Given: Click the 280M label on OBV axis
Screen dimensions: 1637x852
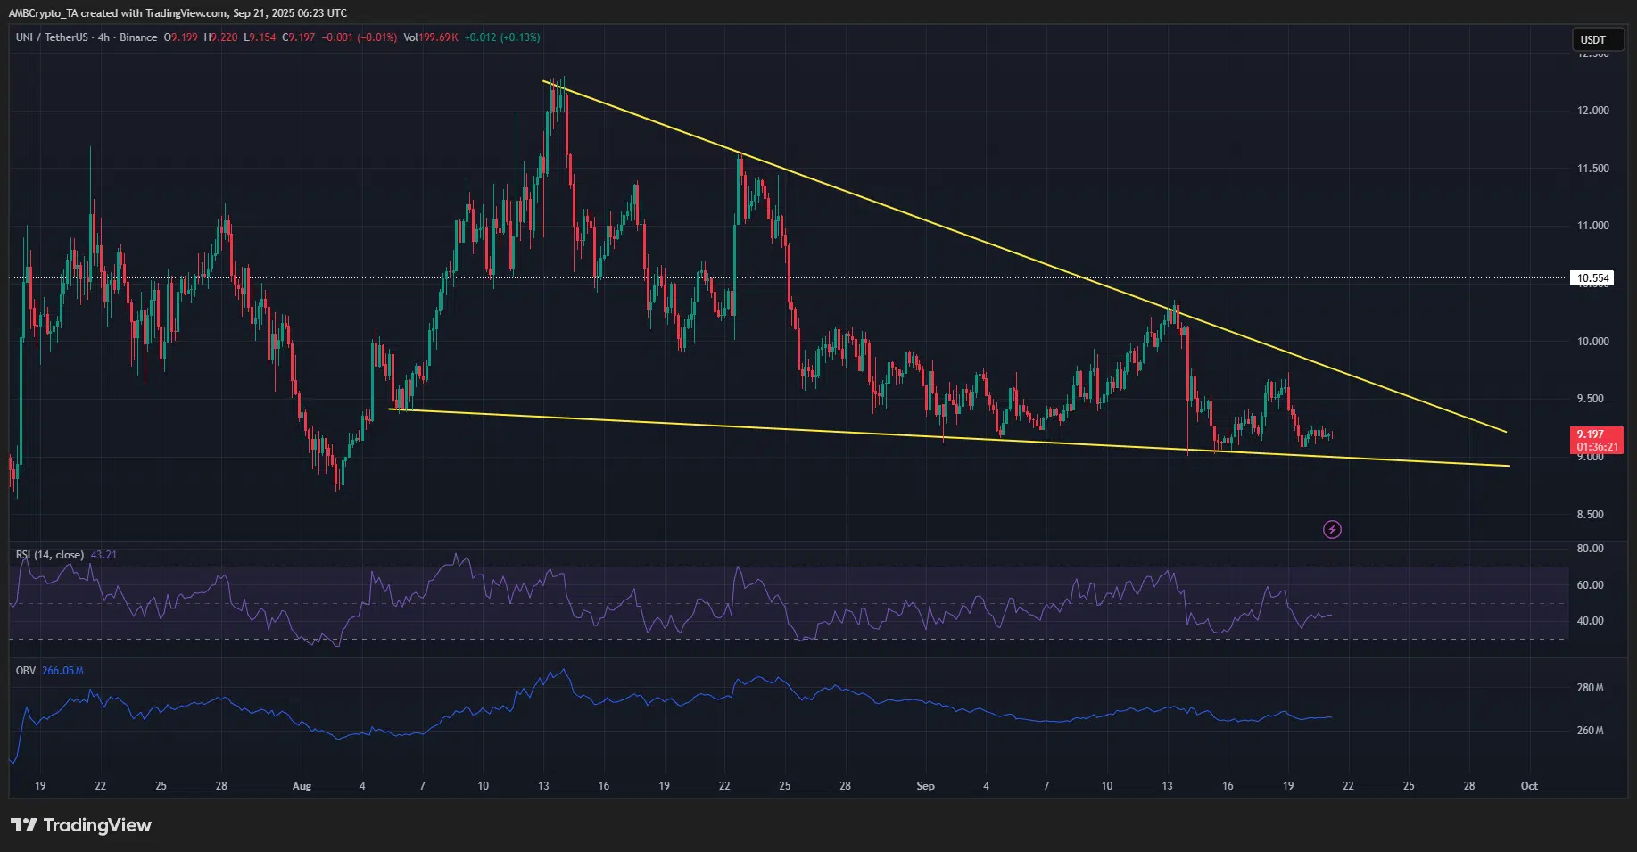Looking at the screenshot, I should click(1590, 688).
